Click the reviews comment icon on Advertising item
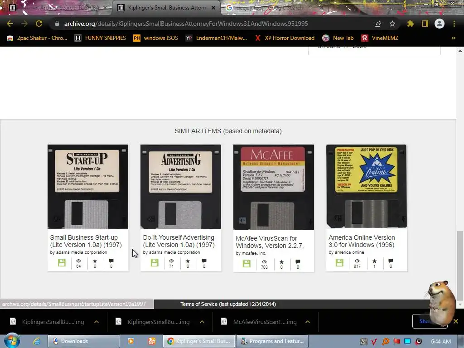Viewport: 464px width, 348px height. click(x=204, y=261)
